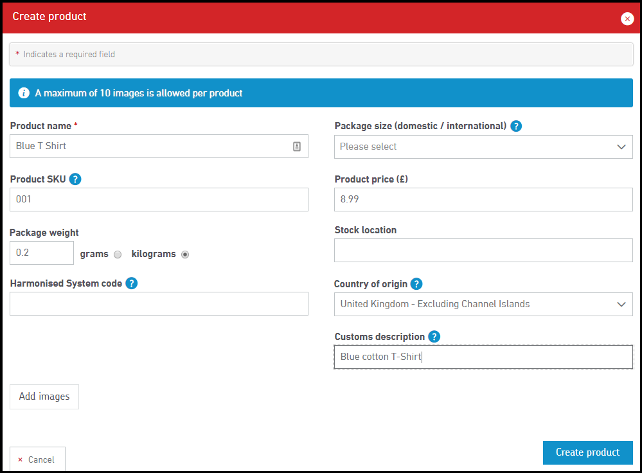This screenshot has width=642, height=473.
Task: Click the Package weight input box
Action: point(42,253)
